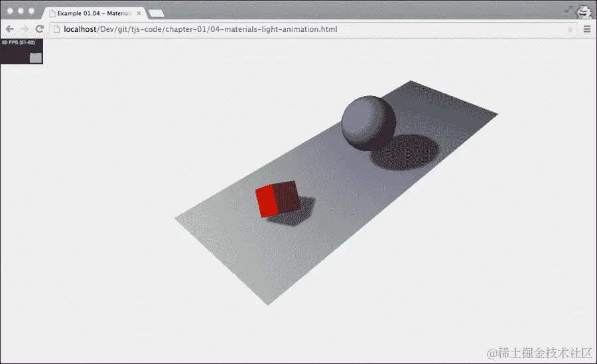Reload the page with the refresh icon
597x364 pixels.
(40, 29)
